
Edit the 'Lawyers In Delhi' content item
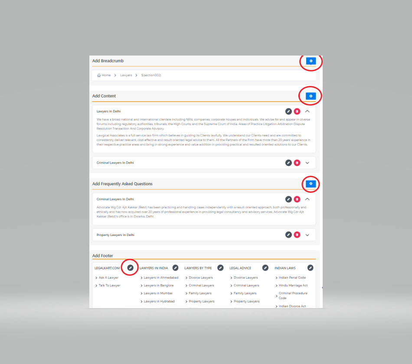click(288, 111)
